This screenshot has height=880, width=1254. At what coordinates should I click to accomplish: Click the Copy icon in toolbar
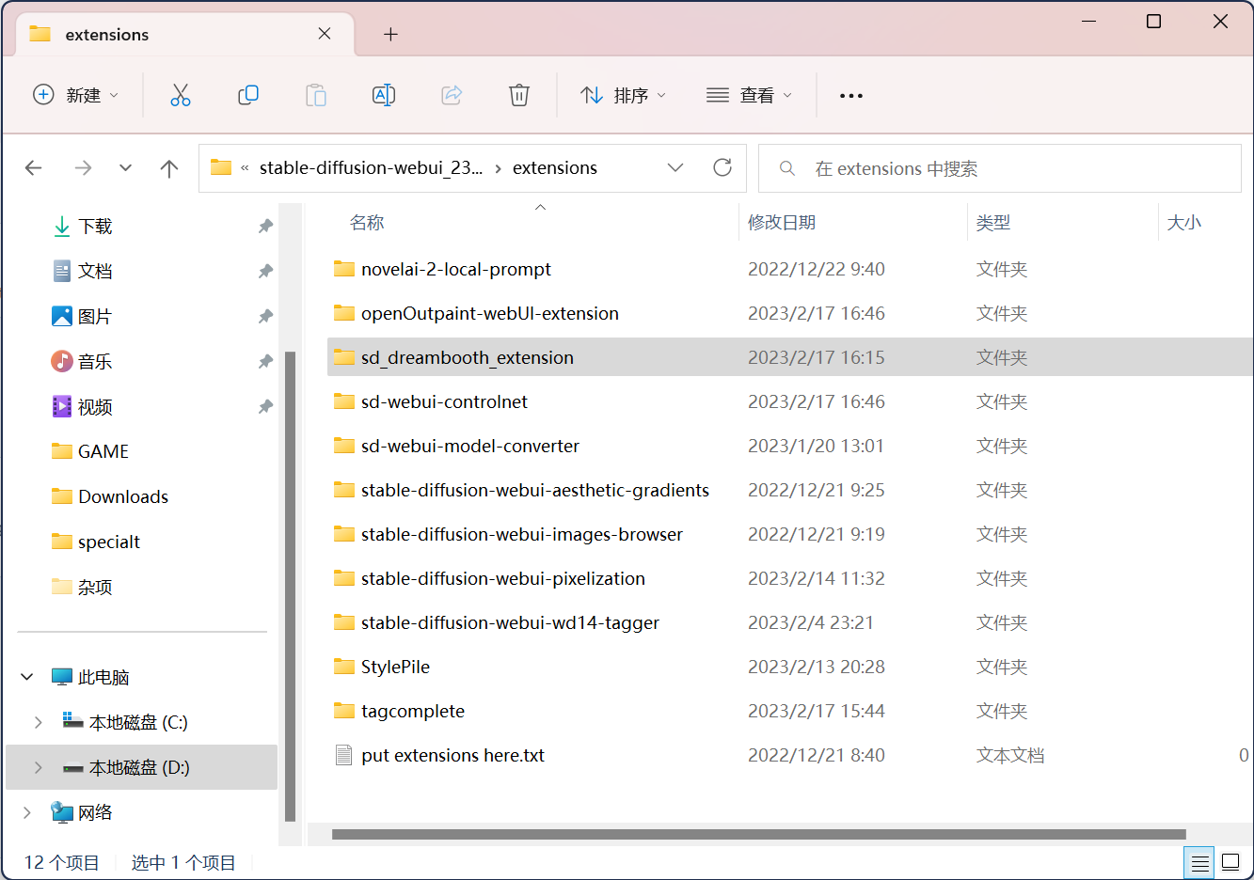click(248, 95)
